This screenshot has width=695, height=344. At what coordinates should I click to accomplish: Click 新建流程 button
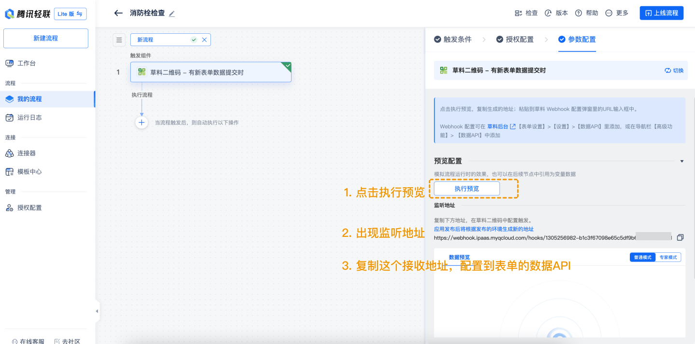pyautogui.click(x=46, y=39)
